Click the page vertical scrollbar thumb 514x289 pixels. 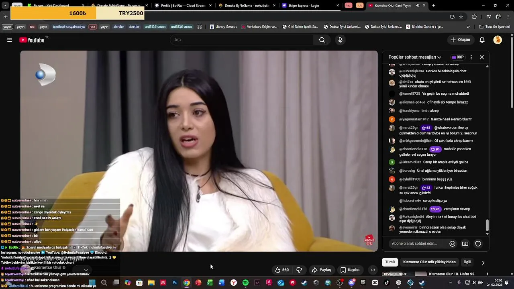tap(512, 72)
